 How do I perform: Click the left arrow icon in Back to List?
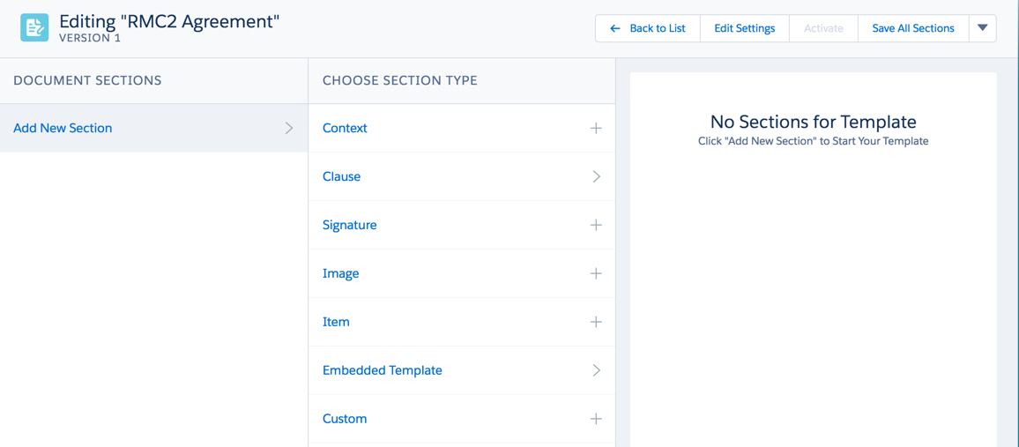pyautogui.click(x=615, y=28)
